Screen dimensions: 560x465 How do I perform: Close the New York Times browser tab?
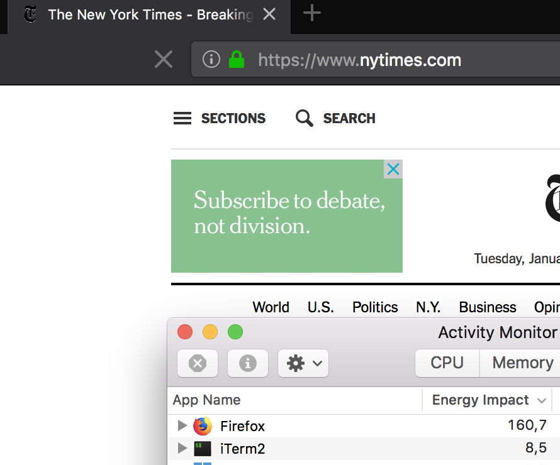(269, 14)
